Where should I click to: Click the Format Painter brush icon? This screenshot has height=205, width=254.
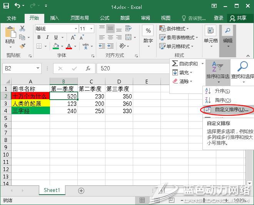point(22,46)
